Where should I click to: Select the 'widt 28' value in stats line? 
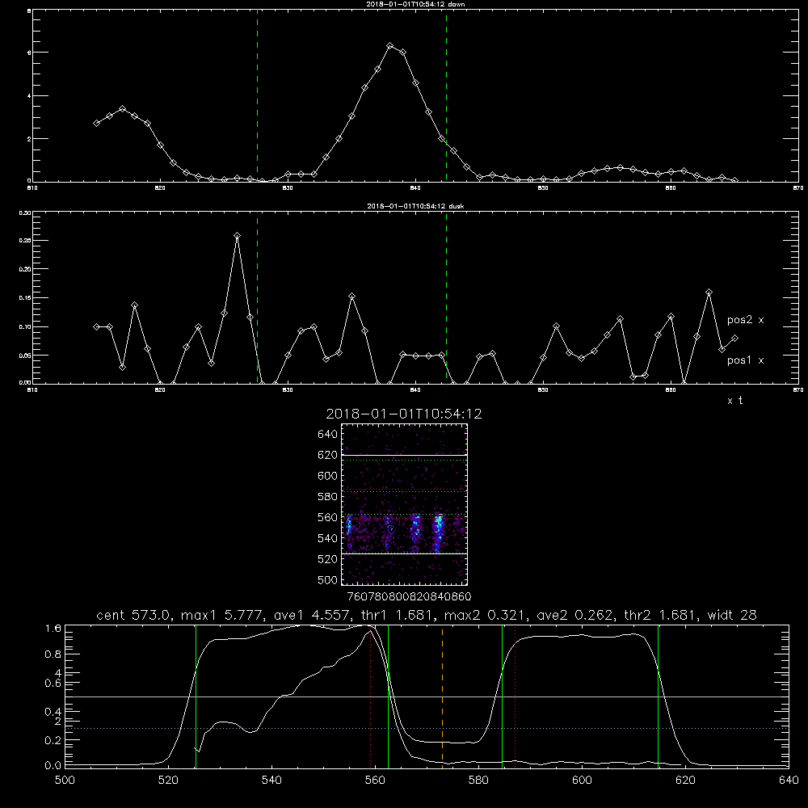[732, 615]
